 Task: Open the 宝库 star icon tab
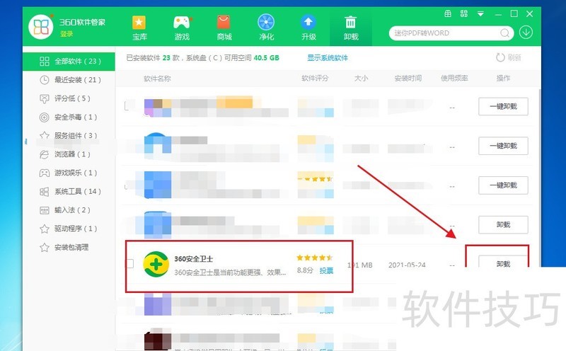[x=139, y=27]
